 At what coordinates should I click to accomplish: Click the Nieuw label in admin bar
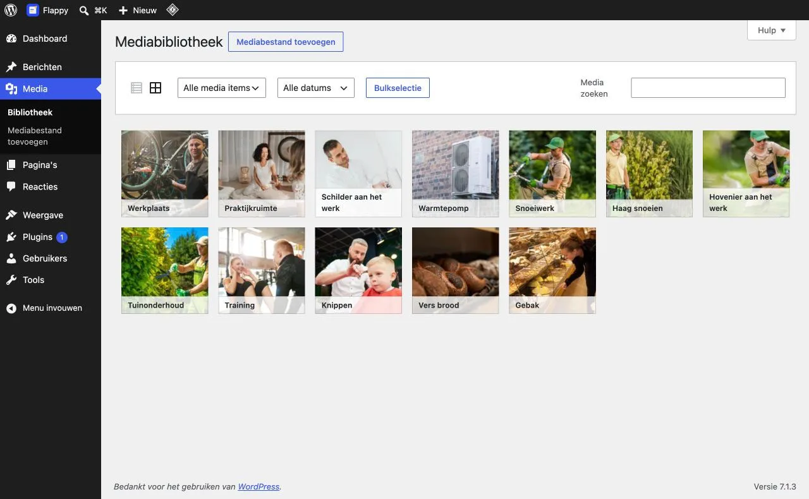[145, 11]
